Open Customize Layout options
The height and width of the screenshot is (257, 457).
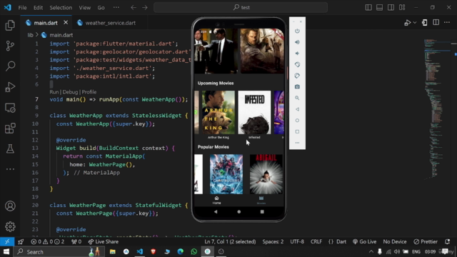click(x=402, y=8)
